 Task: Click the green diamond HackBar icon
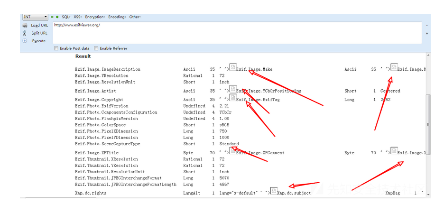pos(57,17)
